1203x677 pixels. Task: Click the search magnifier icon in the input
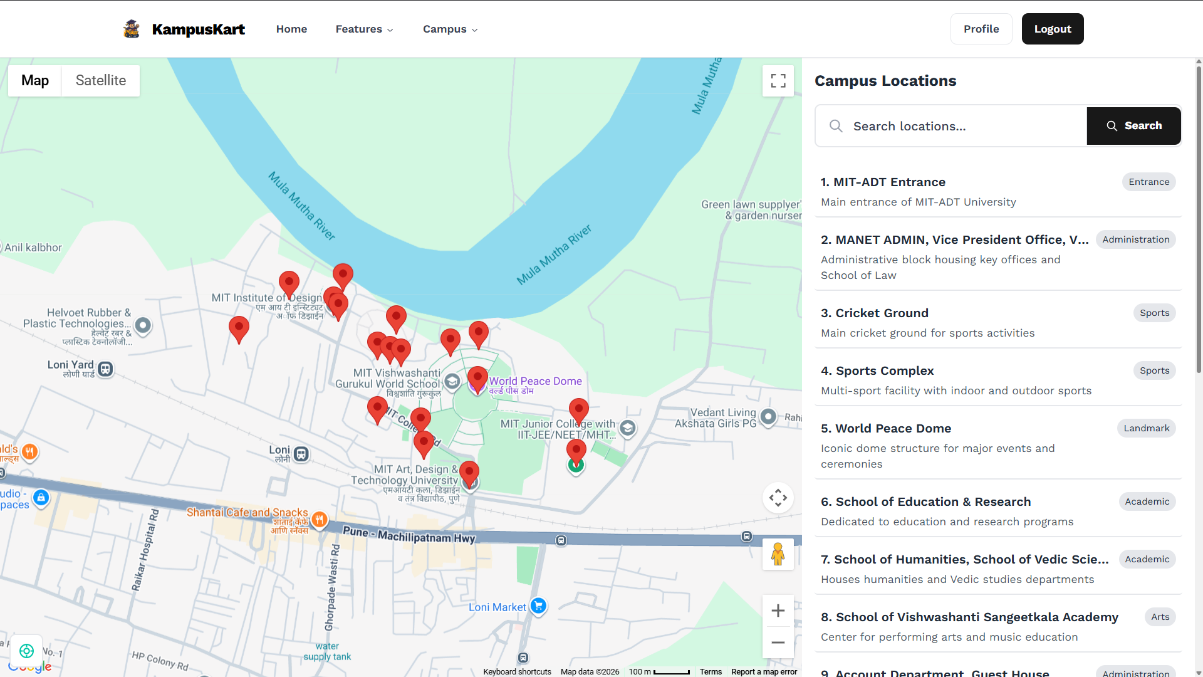pyautogui.click(x=836, y=126)
